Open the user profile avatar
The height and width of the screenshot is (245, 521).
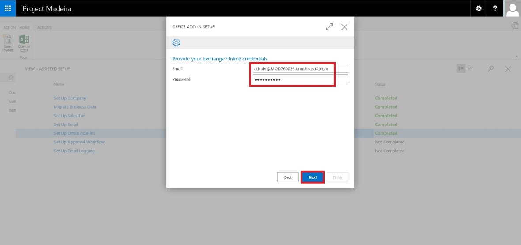coord(513,8)
